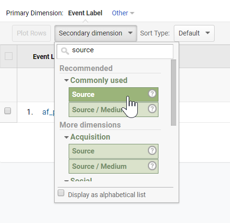Enable Display as alphabetical list checkbox
Viewport: 230px width, 223px height.
pos(61,193)
